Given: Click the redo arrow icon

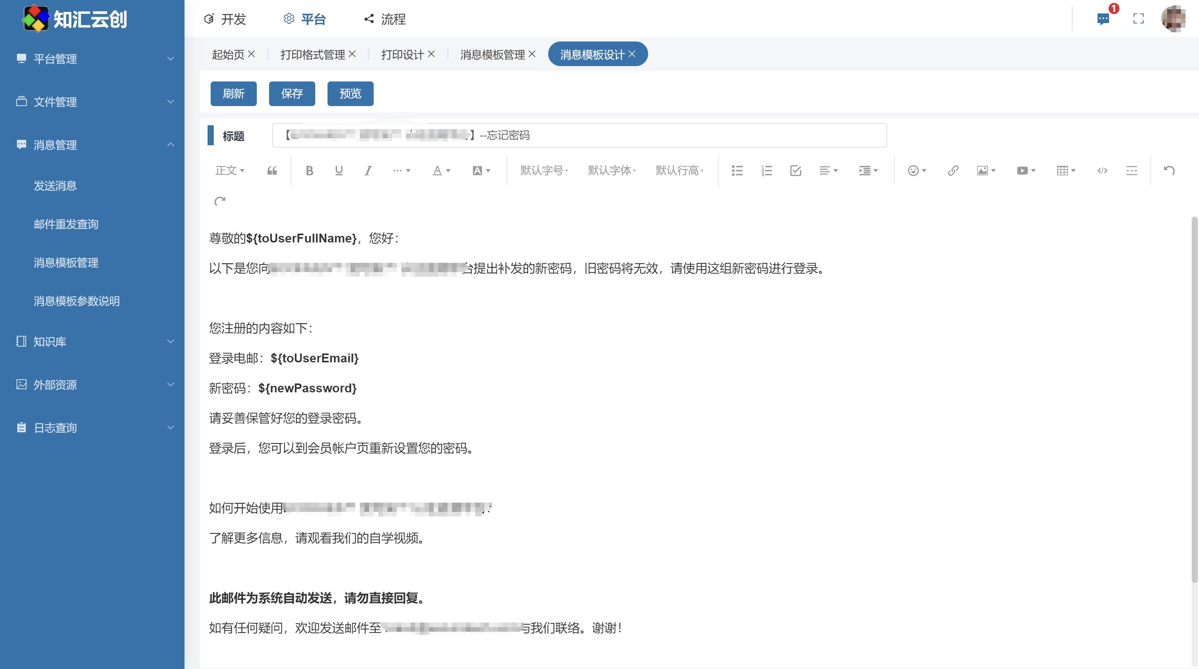Looking at the screenshot, I should (220, 201).
